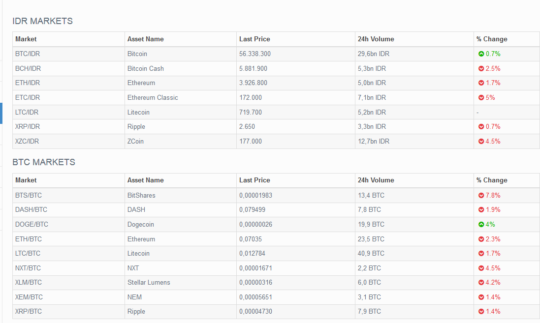Open the ETH/BTC market
540x323 pixels.
coord(28,239)
